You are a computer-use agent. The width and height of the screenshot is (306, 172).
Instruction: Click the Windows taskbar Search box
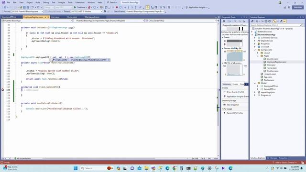point(97,168)
